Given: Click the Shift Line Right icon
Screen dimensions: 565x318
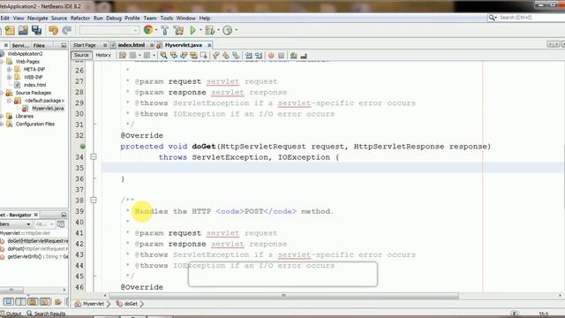Looking at the screenshot, I should pyautogui.click(x=259, y=56).
